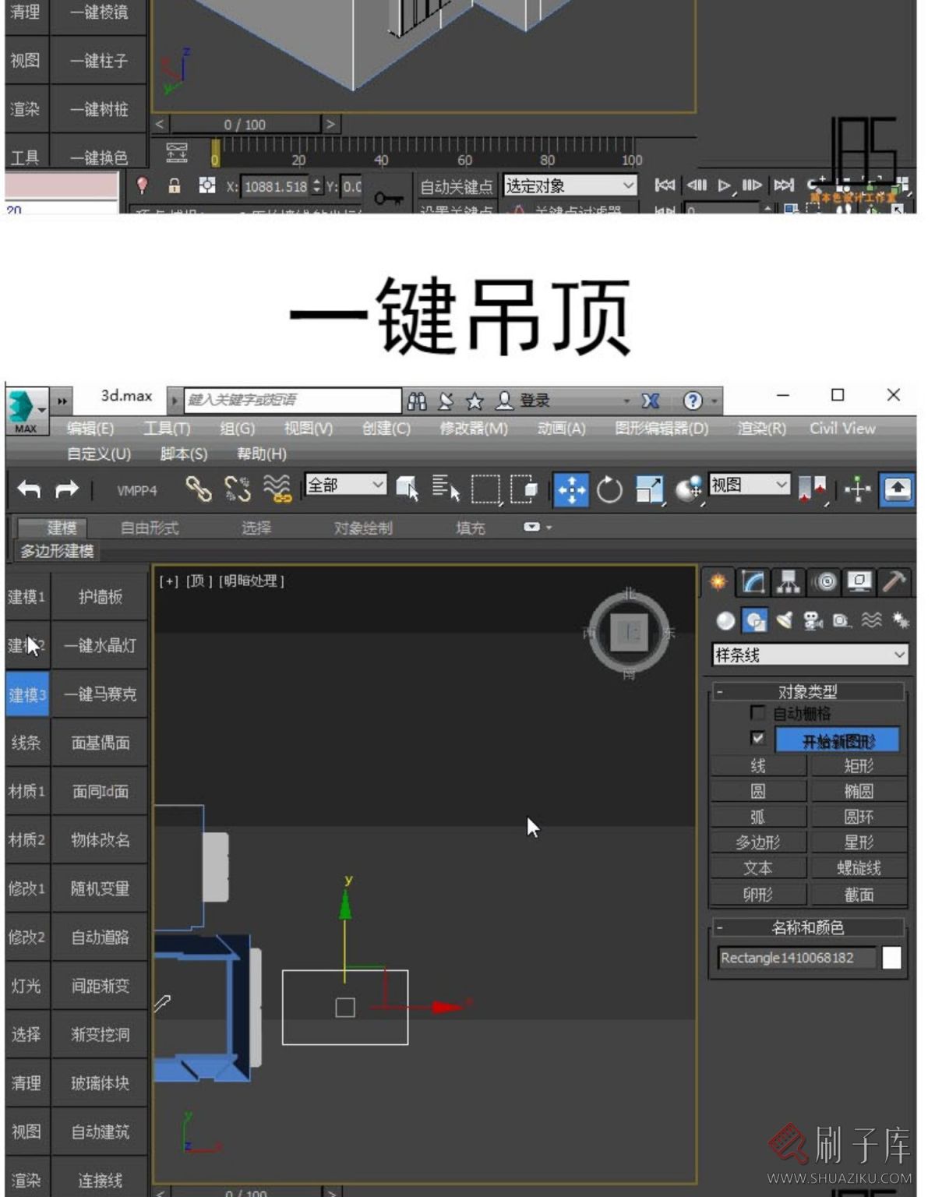Click the Undo arrow icon

(29, 489)
